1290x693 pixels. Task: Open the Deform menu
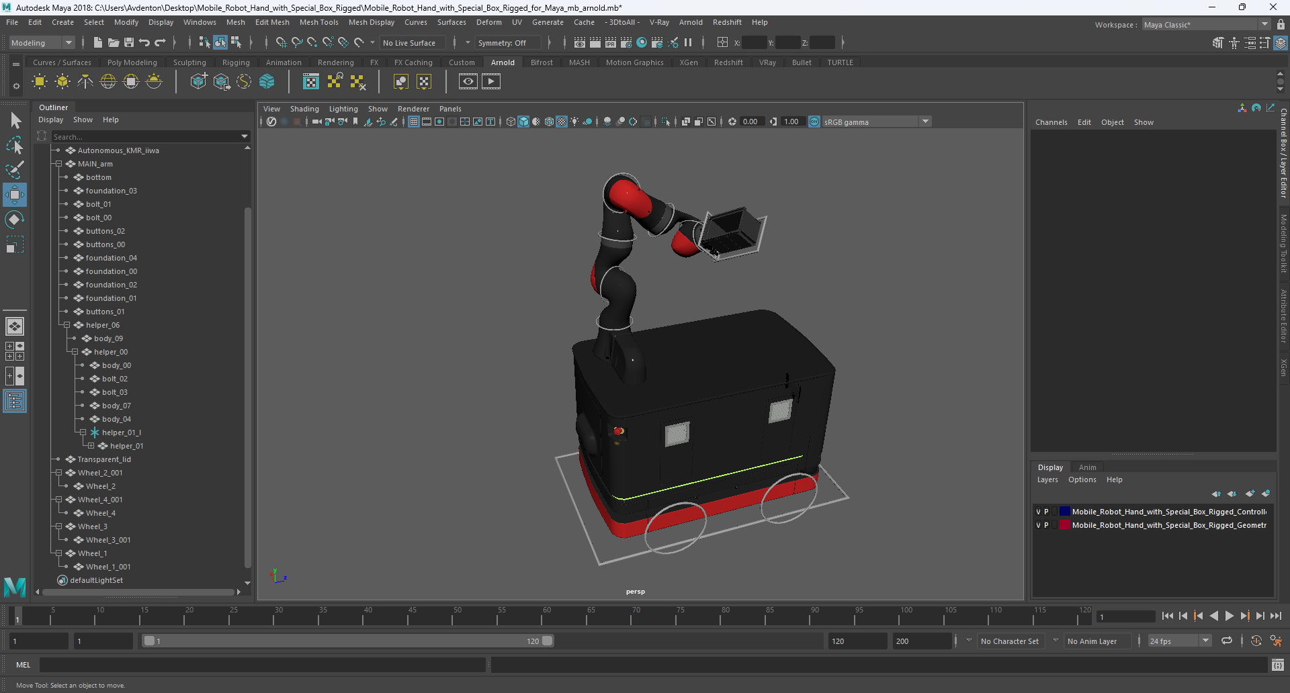pyautogui.click(x=488, y=22)
